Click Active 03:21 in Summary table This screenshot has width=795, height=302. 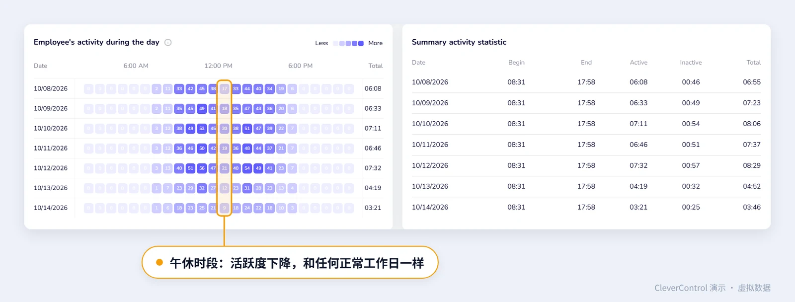tap(638, 208)
